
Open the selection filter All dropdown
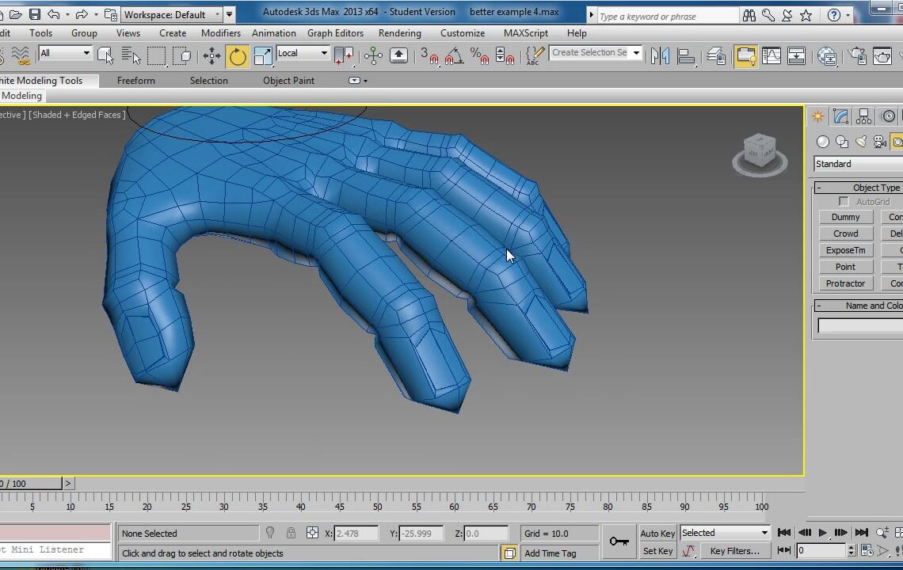coord(63,53)
